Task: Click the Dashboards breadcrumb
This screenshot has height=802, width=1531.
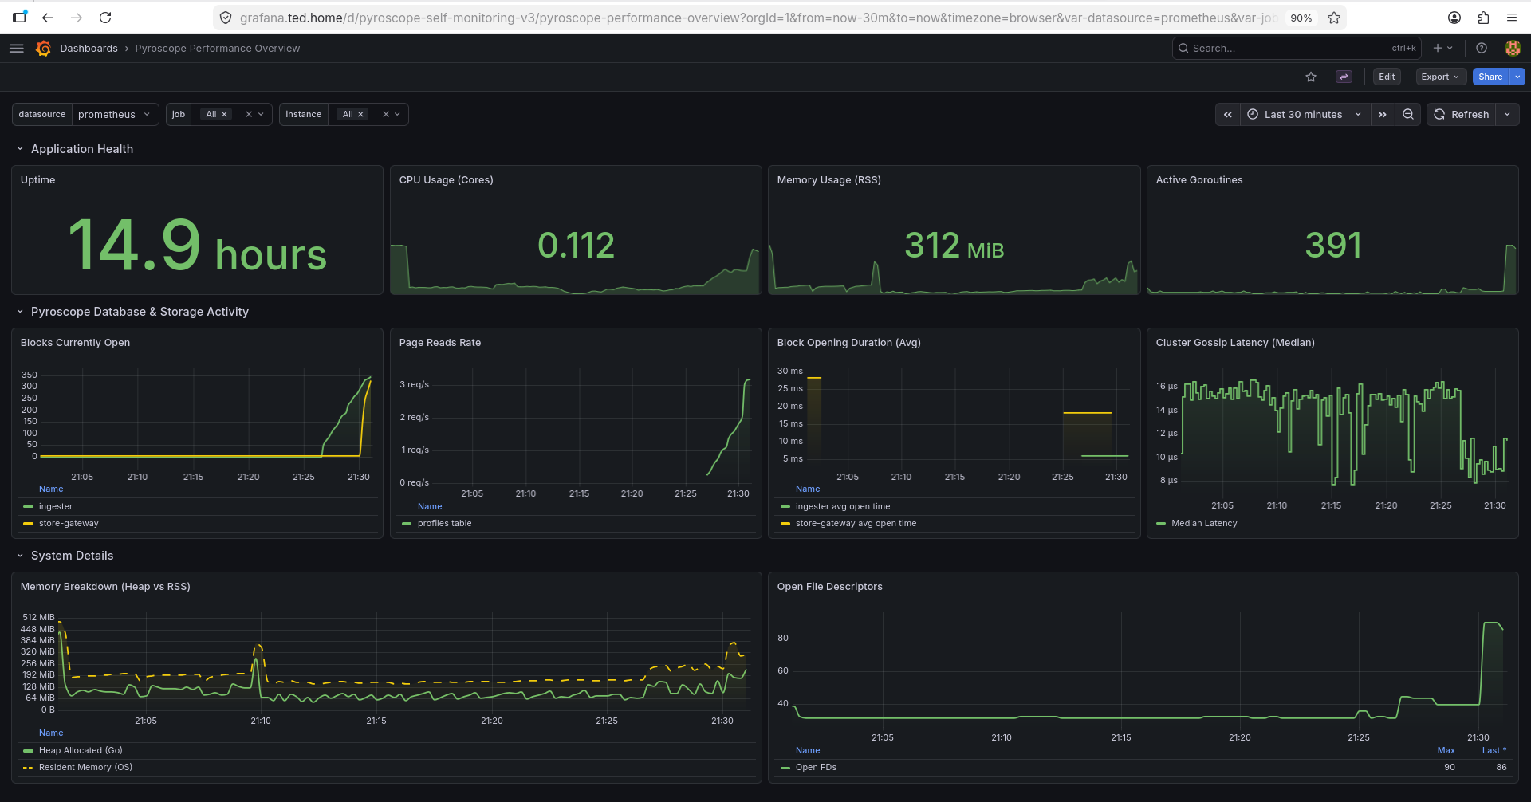Action: 89,49
